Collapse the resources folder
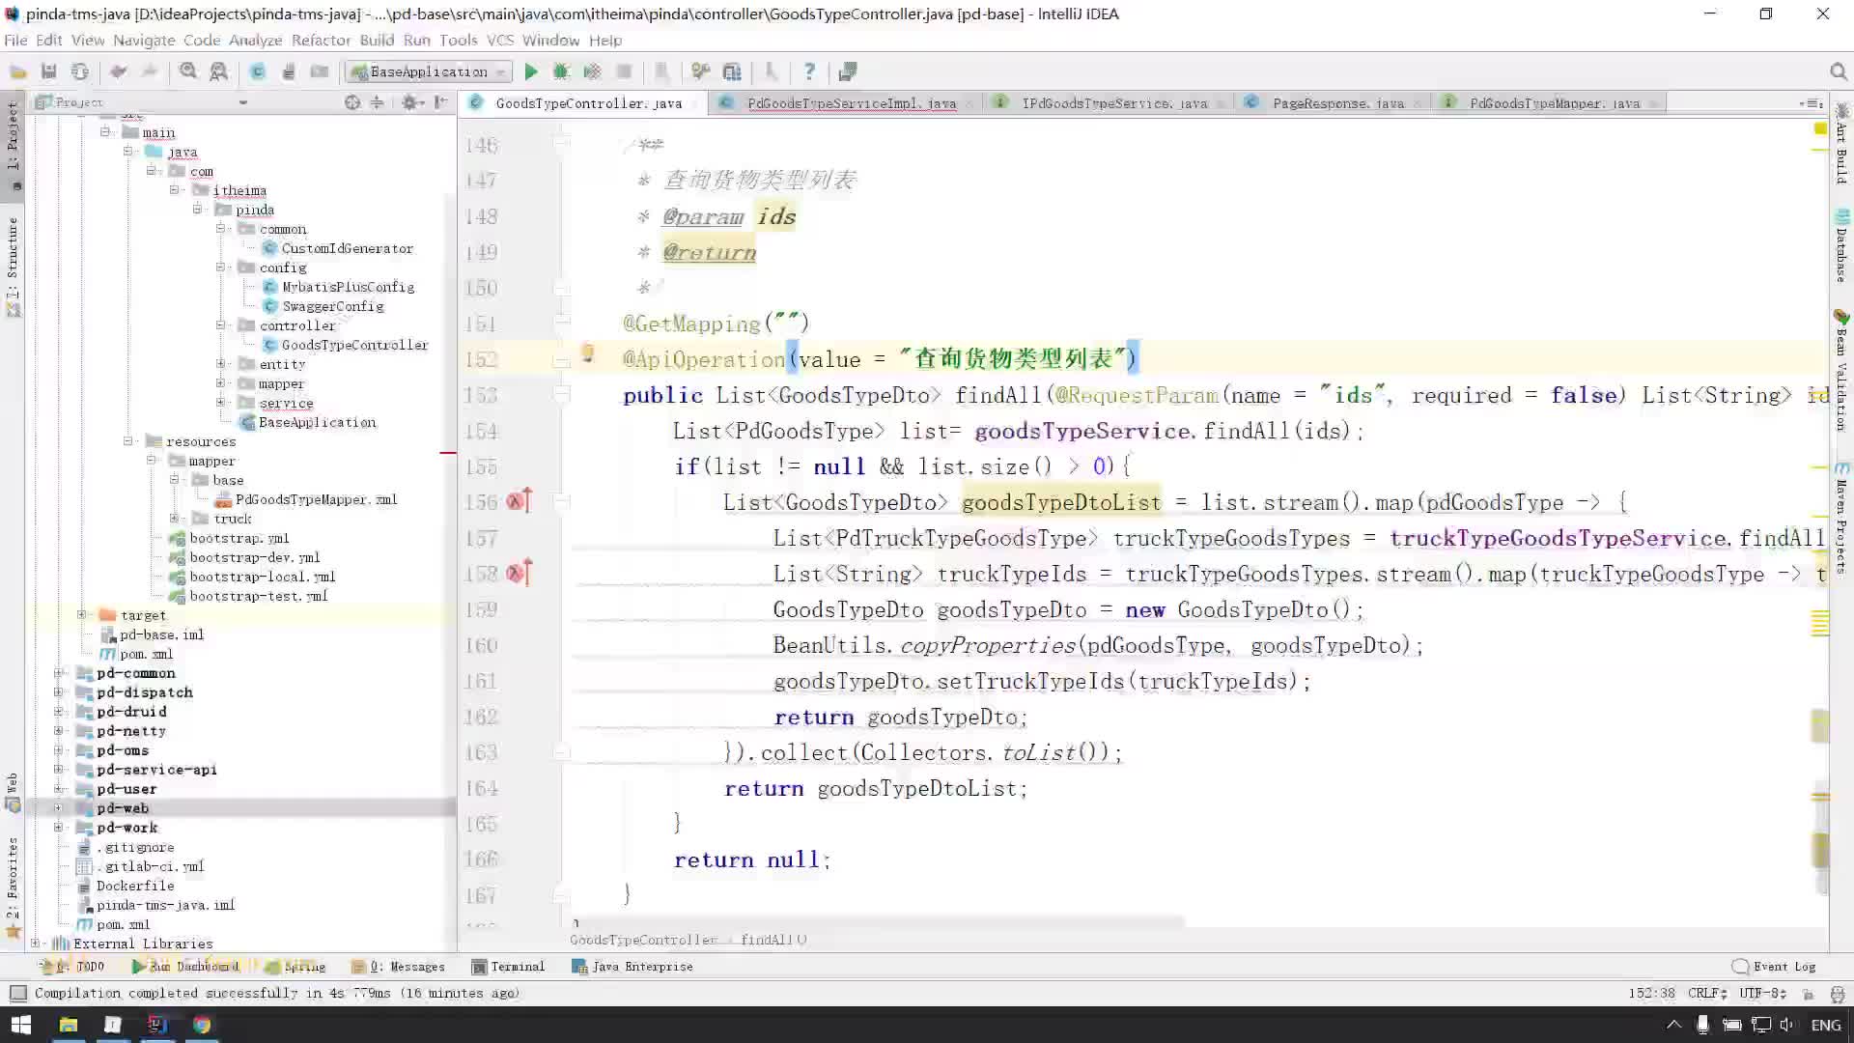This screenshot has width=1854, height=1043. click(x=127, y=441)
